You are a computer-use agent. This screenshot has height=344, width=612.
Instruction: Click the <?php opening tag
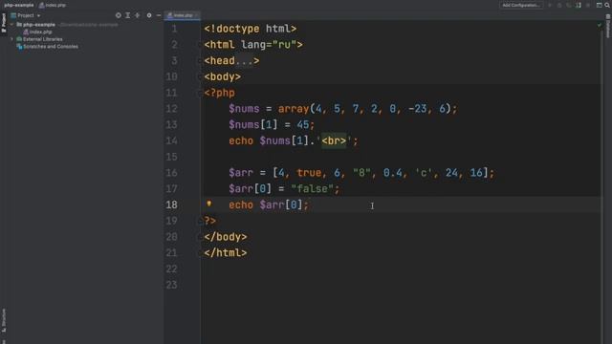click(219, 93)
